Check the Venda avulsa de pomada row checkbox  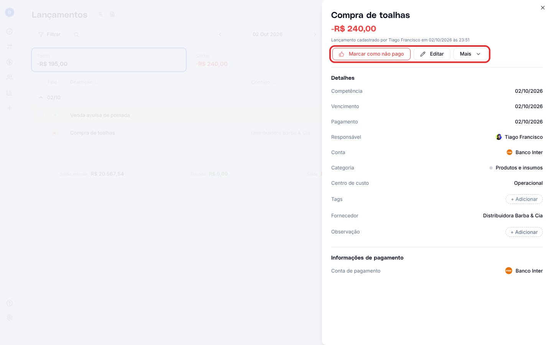tap(40, 115)
